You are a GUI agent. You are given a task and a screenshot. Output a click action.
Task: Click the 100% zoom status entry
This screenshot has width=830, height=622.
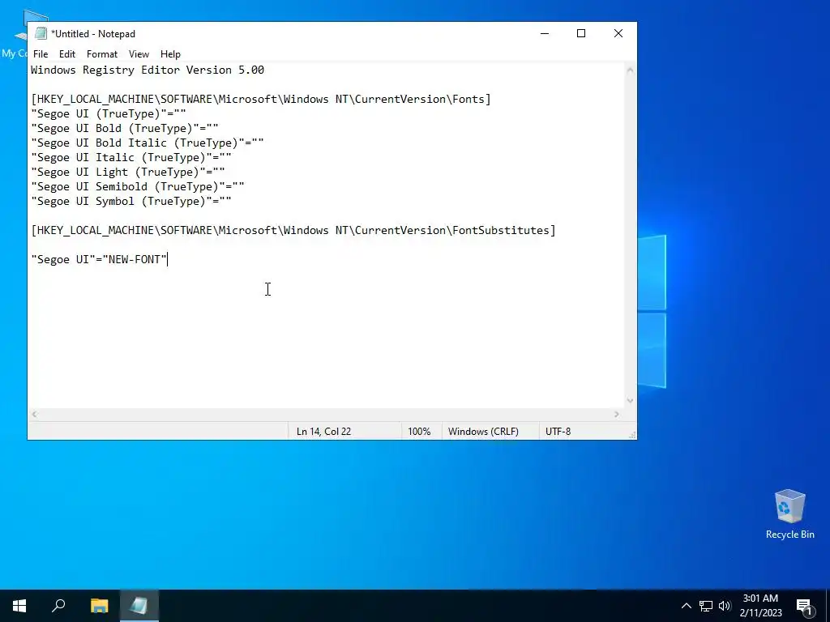419,431
